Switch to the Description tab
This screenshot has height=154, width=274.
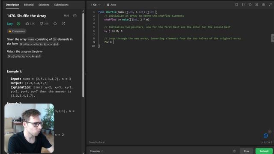(x=12, y=5)
